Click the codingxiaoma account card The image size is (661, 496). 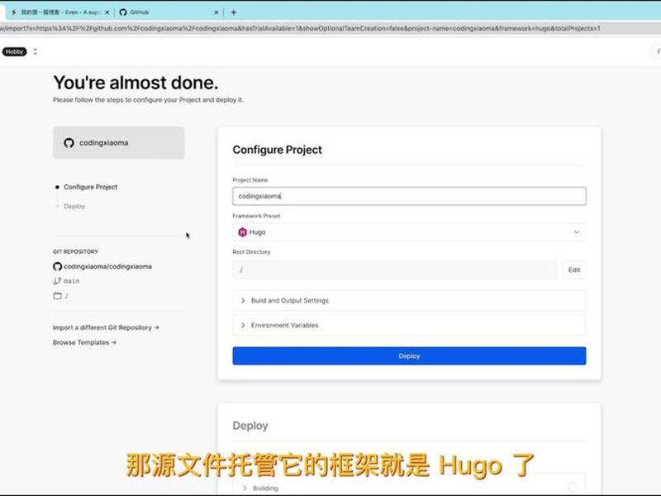coord(118,143)
